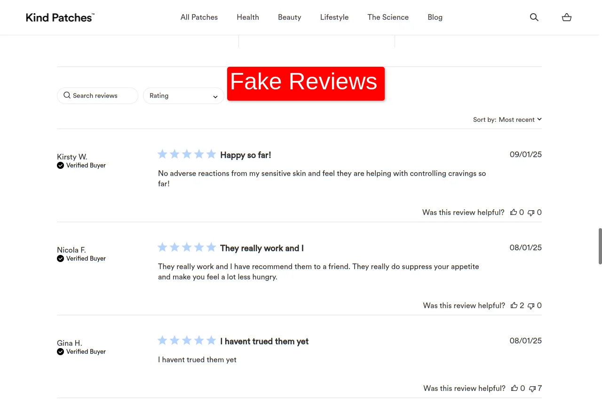This screenshot has width=602, height=413.
Task: Go to The Science page
Action: click(388, 17)
